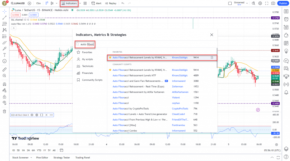Lock all drawing tools

(x=5, y=97)
